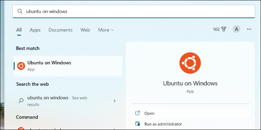Expand the More dropdown
The image size is (261, 130).
click(106, 30)
